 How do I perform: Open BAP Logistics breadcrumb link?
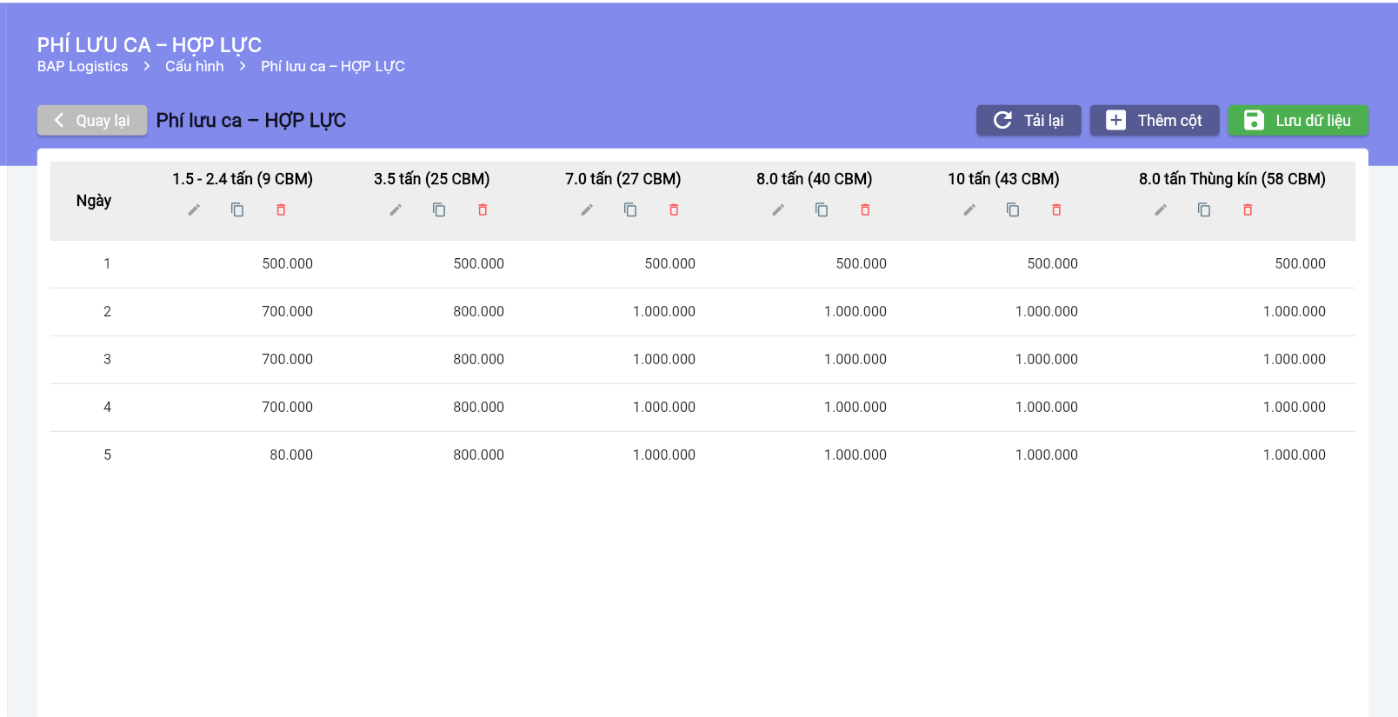click(x=83, y=67)
